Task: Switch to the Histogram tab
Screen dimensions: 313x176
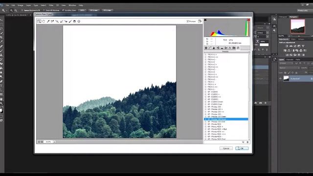Action: click(x=283, y=17)
